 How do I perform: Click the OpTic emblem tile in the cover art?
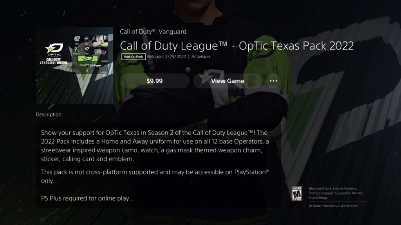tap(77, 39)
